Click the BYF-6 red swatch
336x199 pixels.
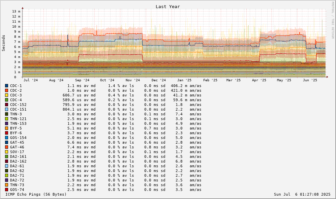[x=7, y=133]
